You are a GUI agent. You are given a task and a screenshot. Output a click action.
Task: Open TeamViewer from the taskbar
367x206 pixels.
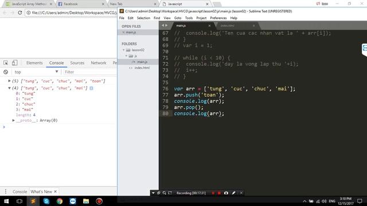[x=73, y=201]
